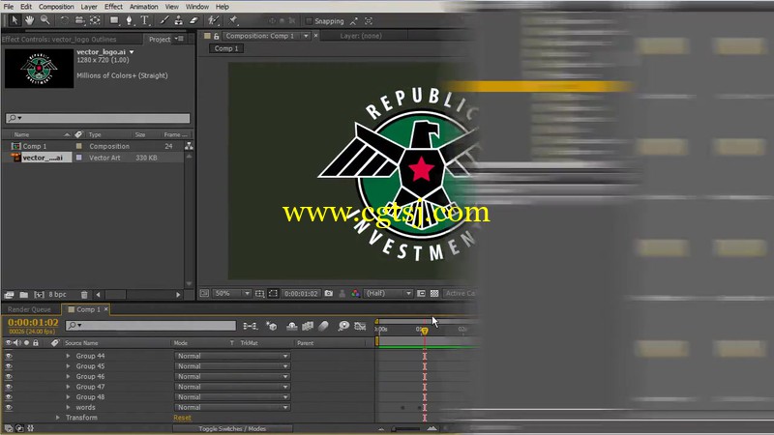Open the Composition menu
Viewport: 774px width, 435px height.
(56, 7)
